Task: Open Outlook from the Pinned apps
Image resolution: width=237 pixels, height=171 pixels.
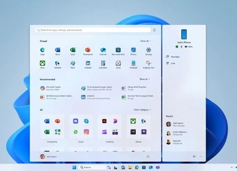Action: click(x=103, y=51)
